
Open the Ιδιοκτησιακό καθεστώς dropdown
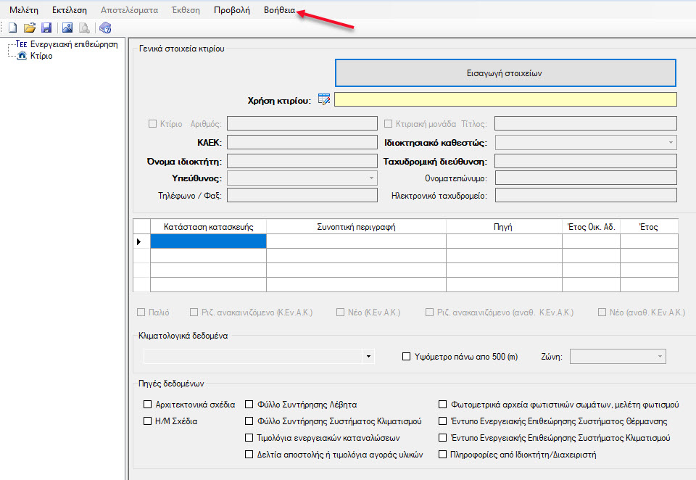click(586, 143)
